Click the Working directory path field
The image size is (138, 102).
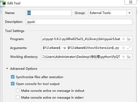click(81, 57)
